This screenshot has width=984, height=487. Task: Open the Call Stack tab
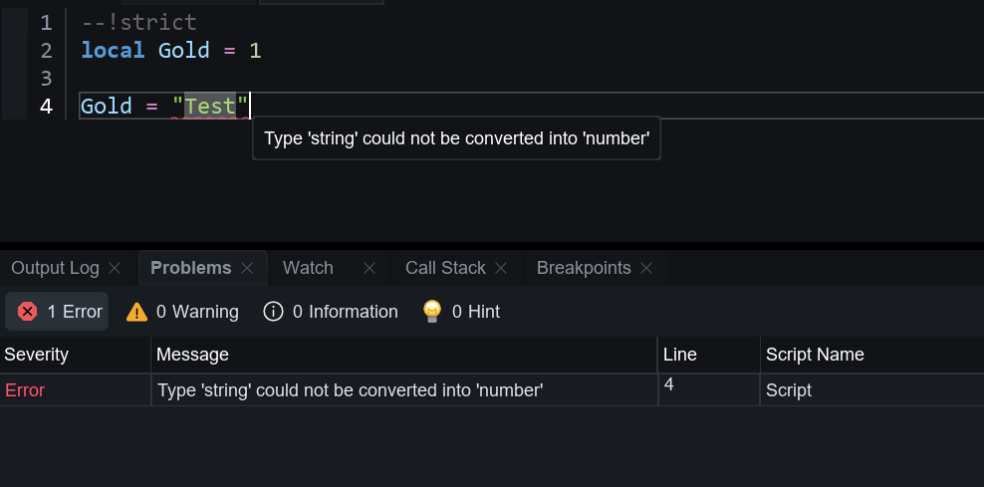tap(445, 268)
